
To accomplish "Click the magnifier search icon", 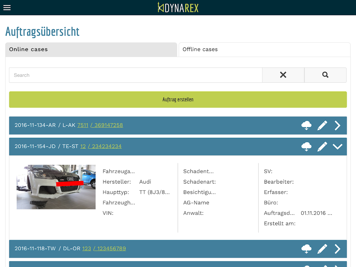I will coord(325,75).
